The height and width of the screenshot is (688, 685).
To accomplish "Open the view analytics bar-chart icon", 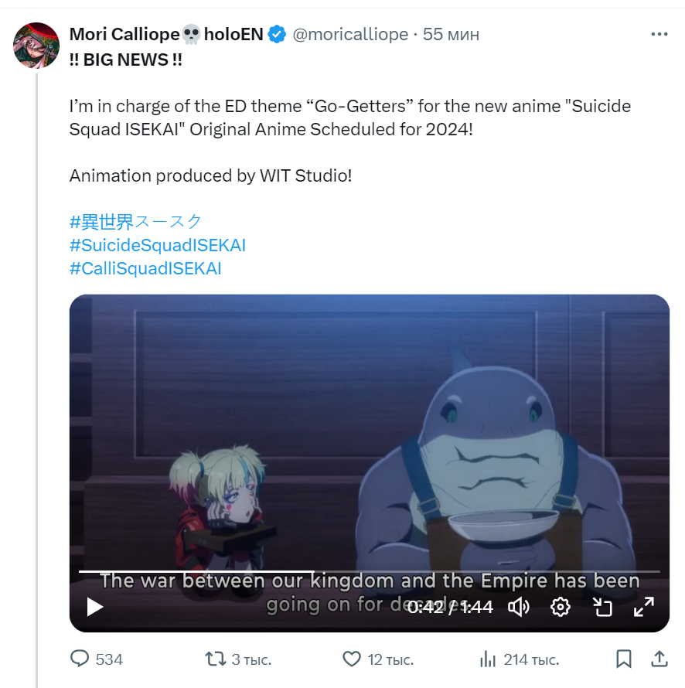I will coord(488,659).
